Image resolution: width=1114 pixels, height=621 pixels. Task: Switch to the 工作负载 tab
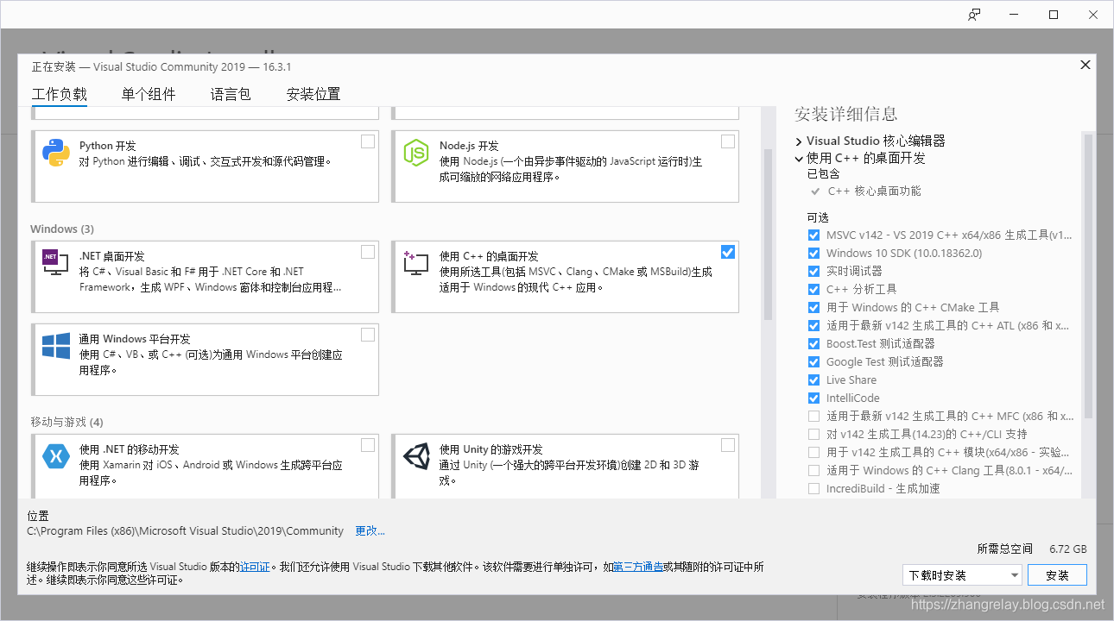click(60, 95)
